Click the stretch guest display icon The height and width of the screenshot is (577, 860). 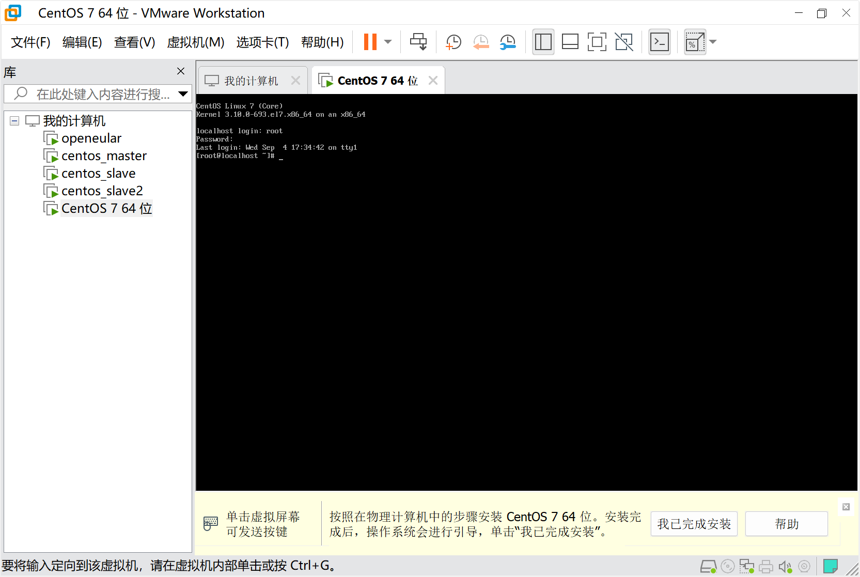(x=695, y=42)
